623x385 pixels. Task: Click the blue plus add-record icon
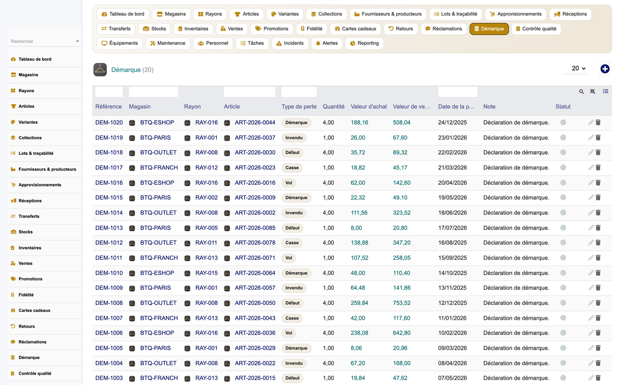coord(605,69)
